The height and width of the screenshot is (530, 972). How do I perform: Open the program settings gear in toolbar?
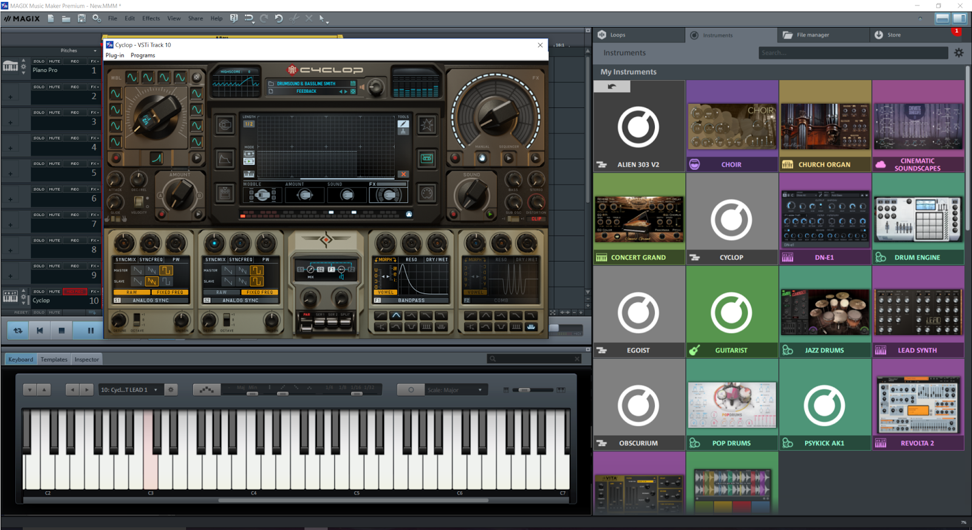pos(97,18)
